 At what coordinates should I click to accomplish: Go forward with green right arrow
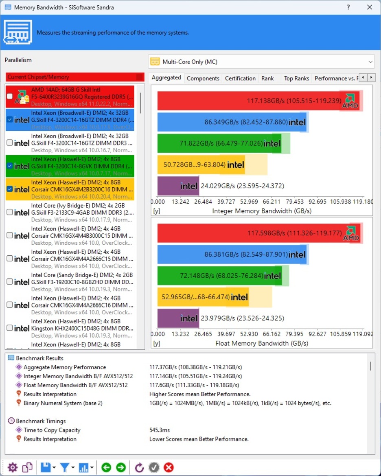121,467
